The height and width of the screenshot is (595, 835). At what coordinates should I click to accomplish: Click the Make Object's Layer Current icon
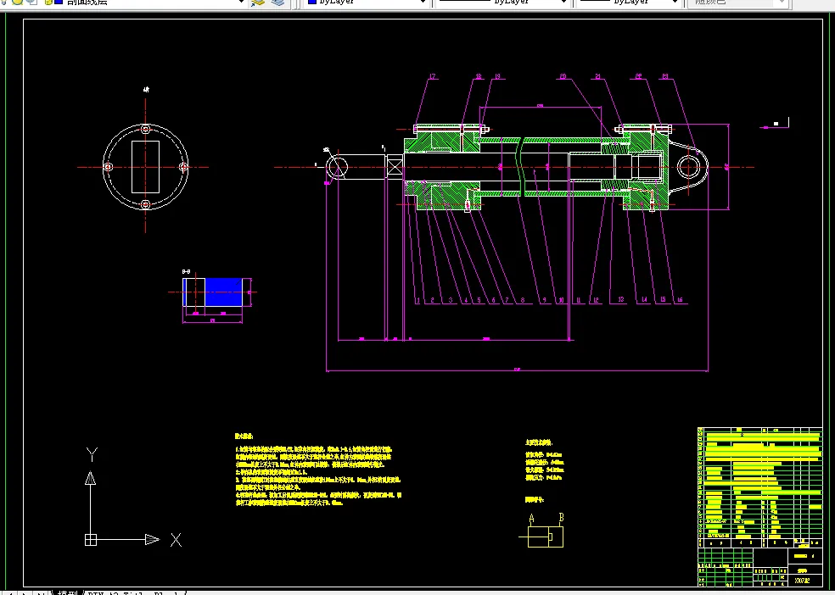pos(258,3)
